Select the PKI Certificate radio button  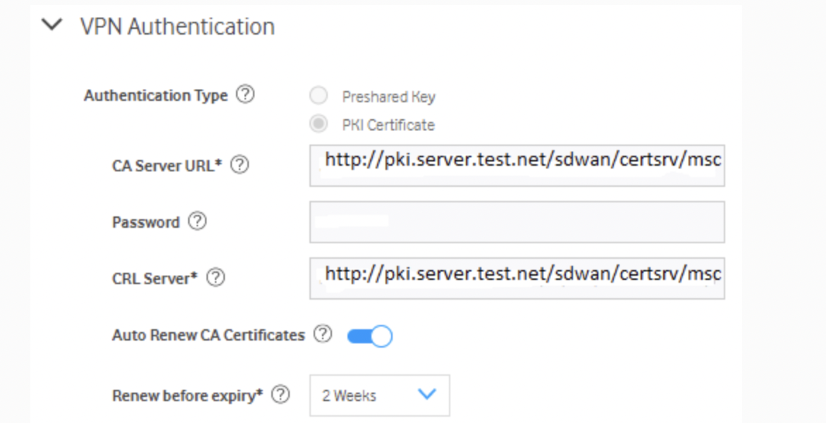pos(318,125)
